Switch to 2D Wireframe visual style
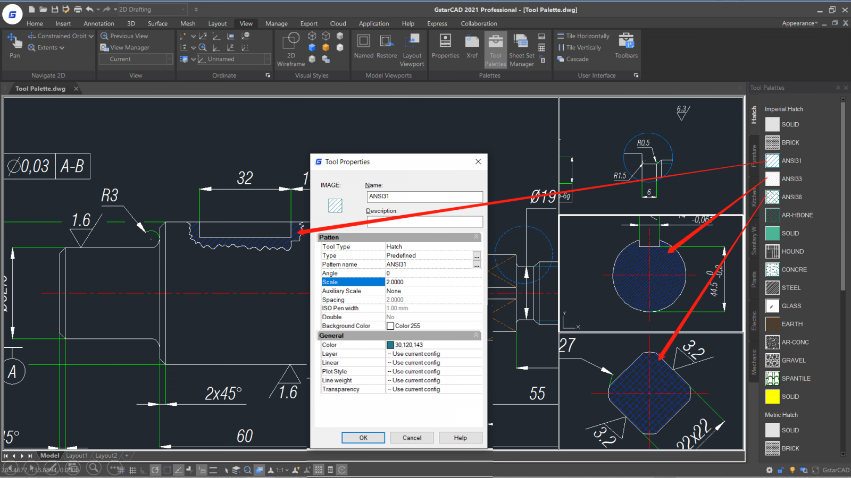 pos(291,49)
